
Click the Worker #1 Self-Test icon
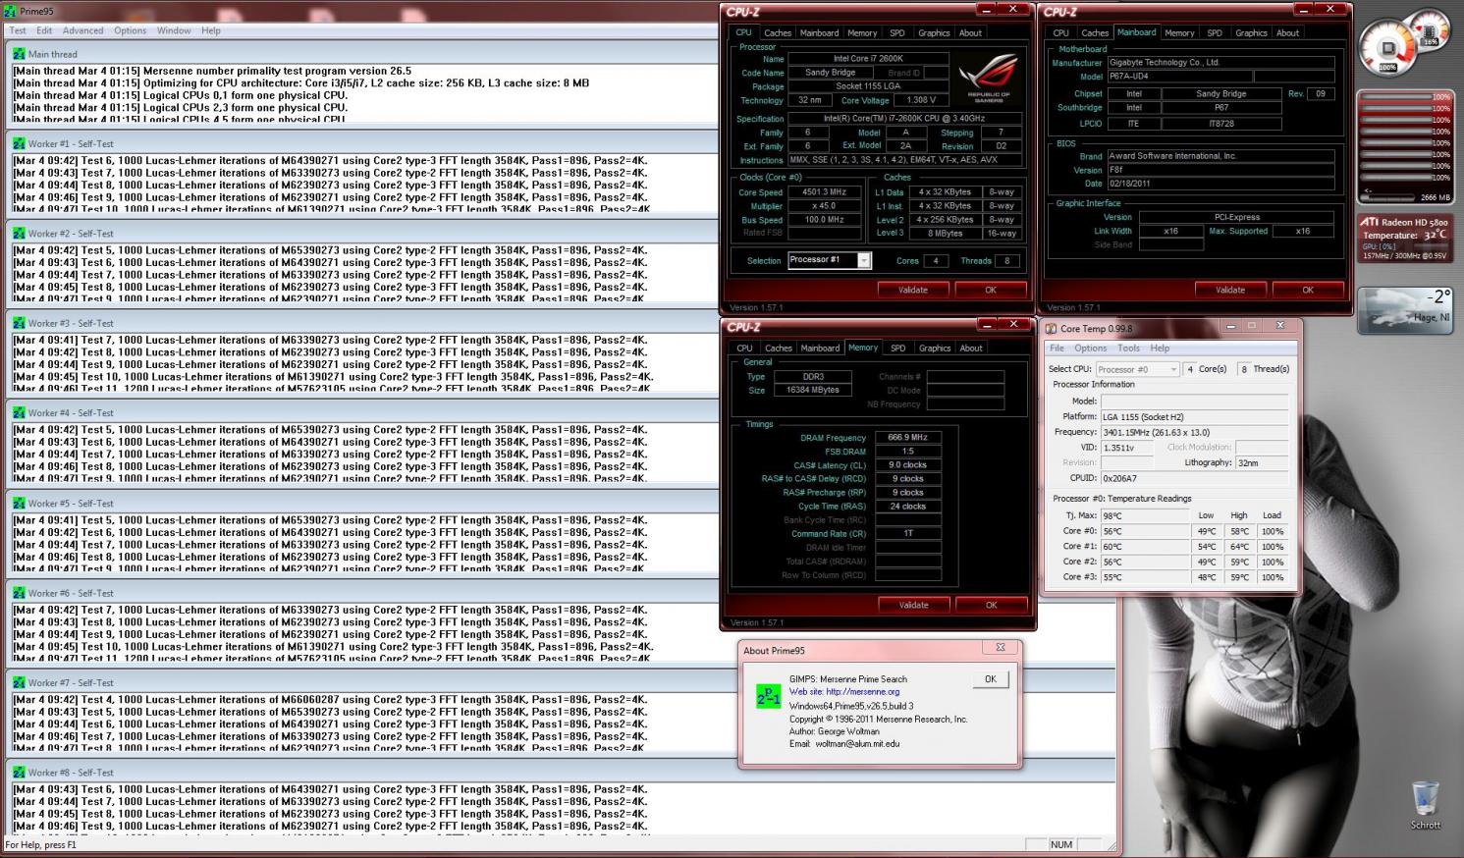point(20,143)
